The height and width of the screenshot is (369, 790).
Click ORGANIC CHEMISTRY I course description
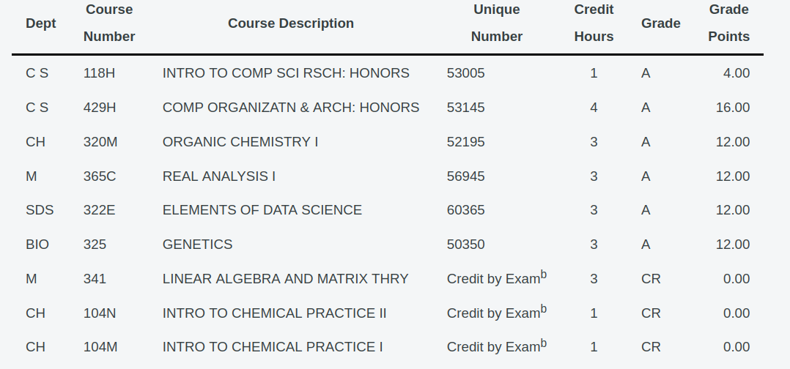(240, 142)
